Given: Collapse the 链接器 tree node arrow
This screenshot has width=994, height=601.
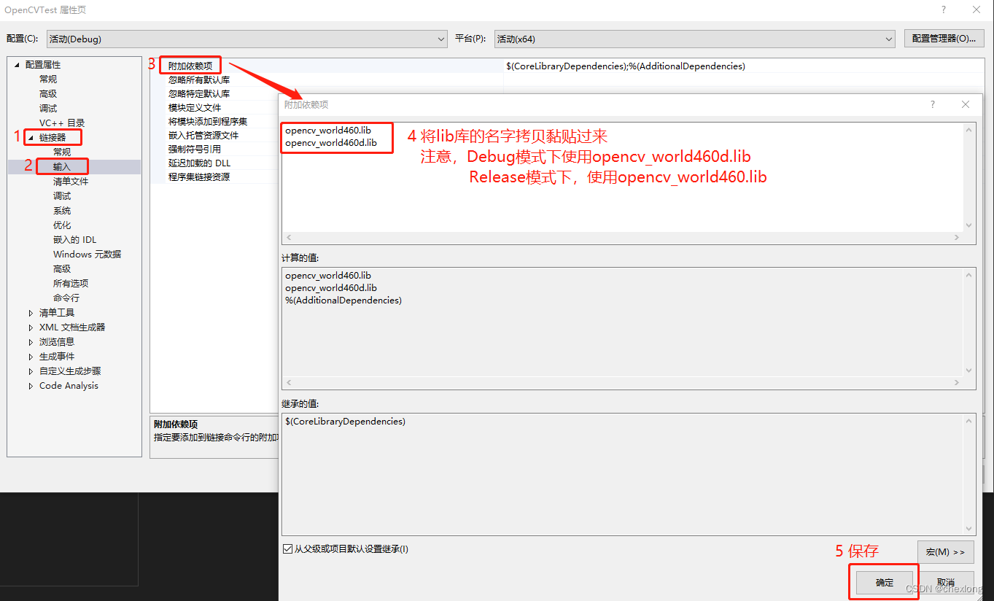Looking at the screenshot, I should [x=31, y=138].
